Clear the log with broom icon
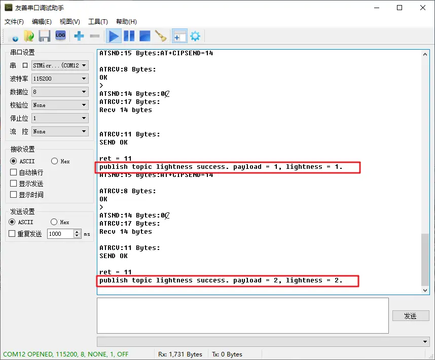This screenshot has height=360, width=435. pyautogui.click(x=161, y=36)
